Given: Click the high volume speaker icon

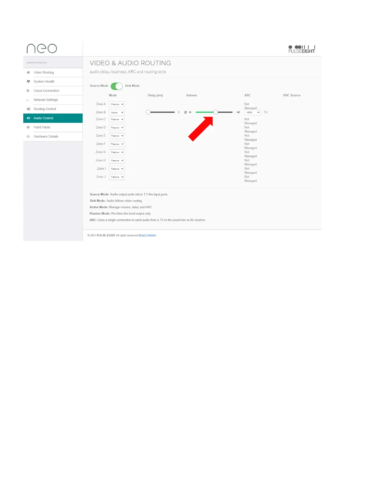Looking at the screenshot, I should coord(238,112).
